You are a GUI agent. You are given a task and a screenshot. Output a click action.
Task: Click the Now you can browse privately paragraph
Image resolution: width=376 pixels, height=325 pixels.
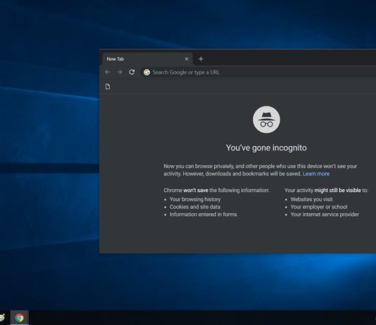click(x=261, y=170)
